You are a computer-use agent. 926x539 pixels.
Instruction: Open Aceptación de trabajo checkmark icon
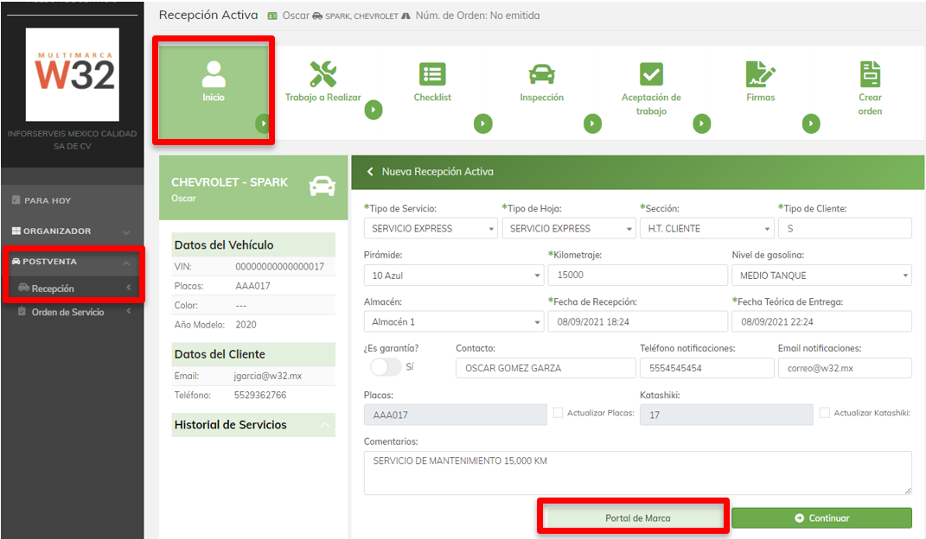[x=651, y=74]
